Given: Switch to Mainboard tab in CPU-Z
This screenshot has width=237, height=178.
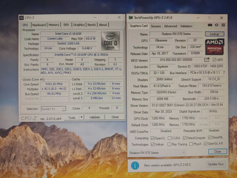Looking at the screenshot, I should point(39,25).
